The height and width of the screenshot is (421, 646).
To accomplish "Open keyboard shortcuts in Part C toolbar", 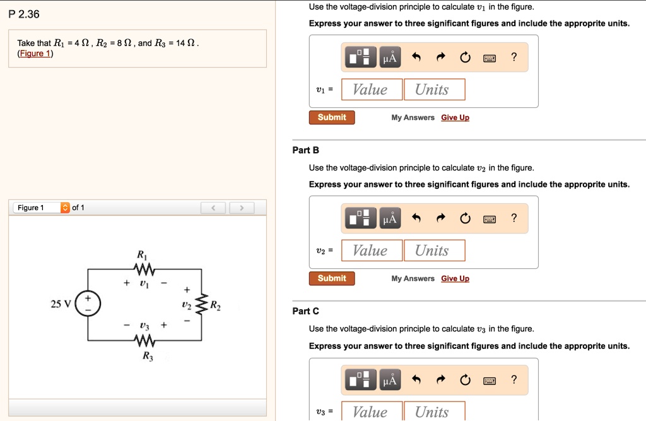I will 490,381.
